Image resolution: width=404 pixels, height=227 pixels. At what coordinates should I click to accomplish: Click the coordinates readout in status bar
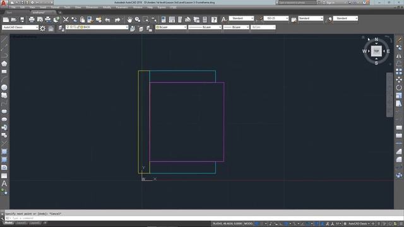tap(227, 224)
